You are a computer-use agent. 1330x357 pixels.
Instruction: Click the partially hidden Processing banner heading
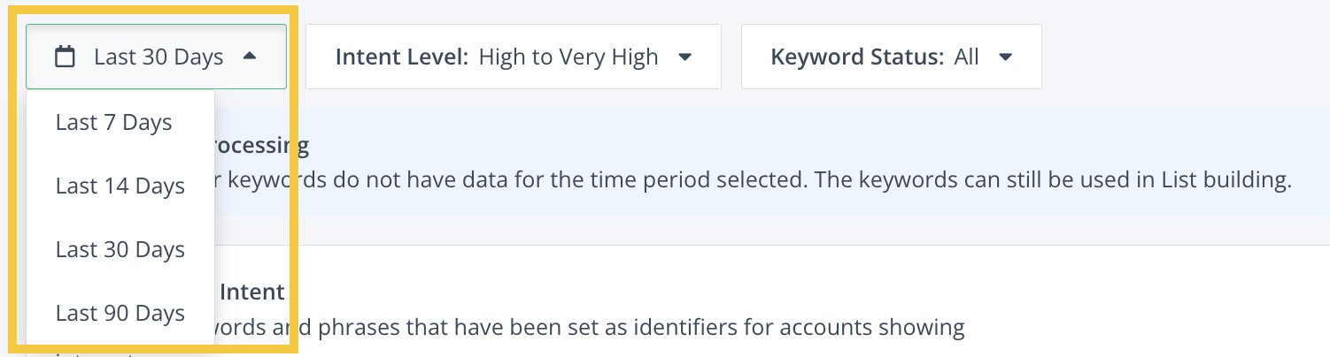click(x=262, y=146)
